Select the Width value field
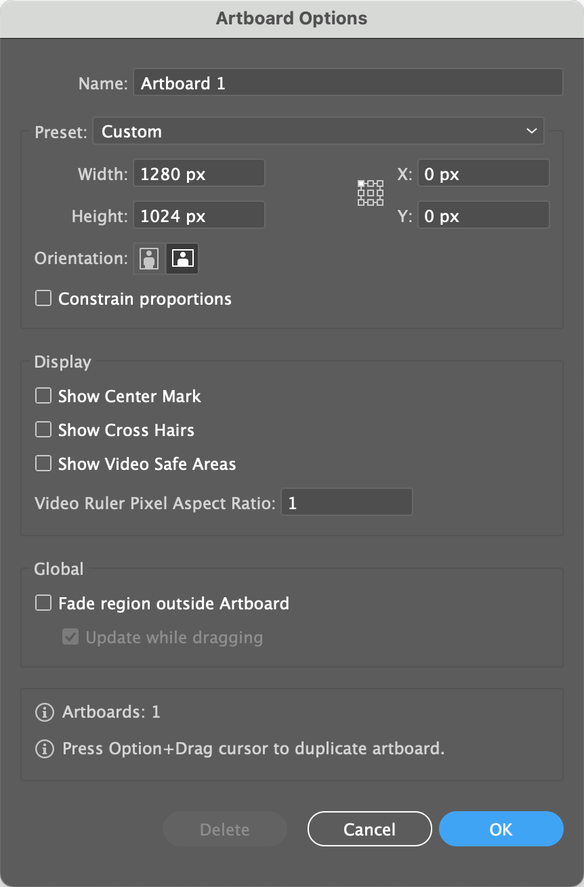The image size is (584, 887). pos(199,173)
